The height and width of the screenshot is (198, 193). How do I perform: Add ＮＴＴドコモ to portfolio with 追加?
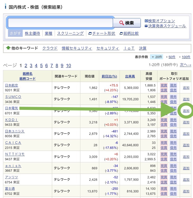[x=186, y=157]
